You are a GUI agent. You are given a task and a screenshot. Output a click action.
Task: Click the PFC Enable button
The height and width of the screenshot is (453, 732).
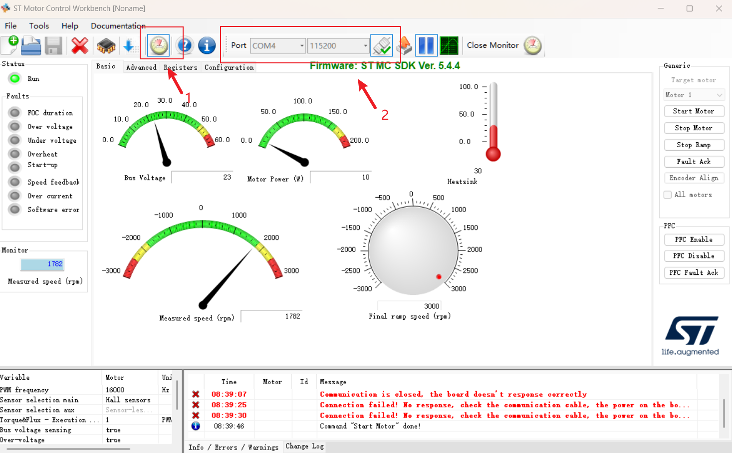(694, 239)
